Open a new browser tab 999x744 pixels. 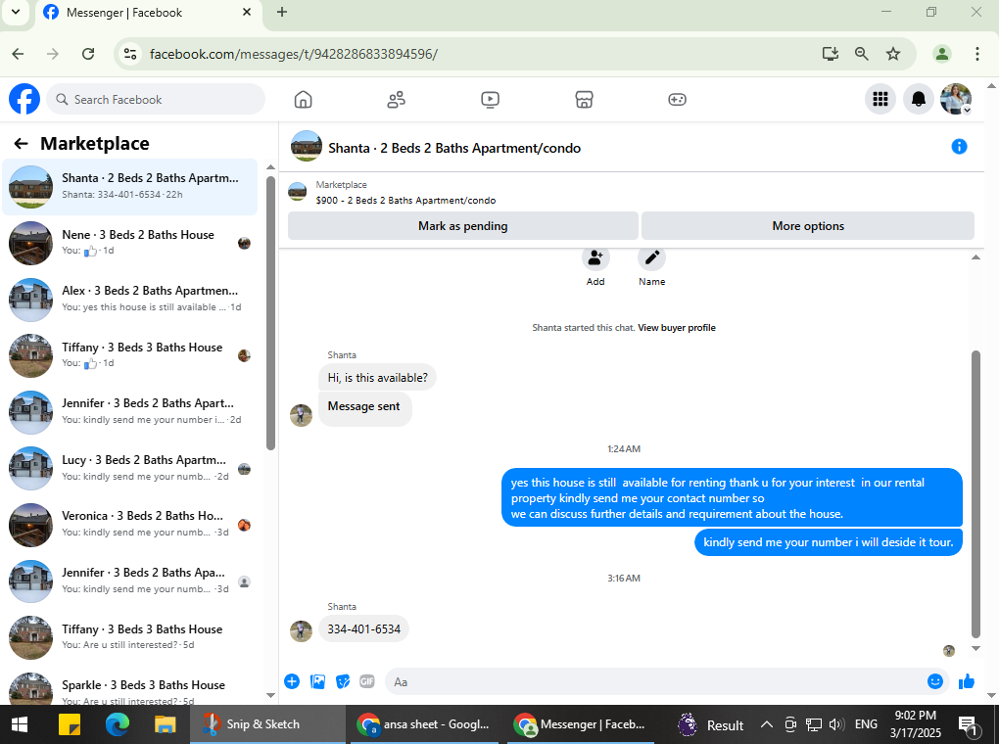click(x=282, y=12)
